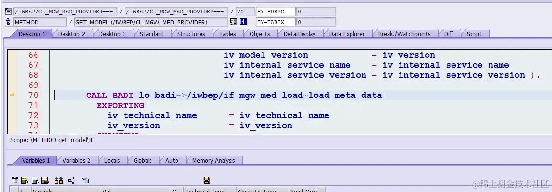The width and height of the screenshot is (552, 192).
Task: Click the blue box filter icon
Action: [86, 180]
